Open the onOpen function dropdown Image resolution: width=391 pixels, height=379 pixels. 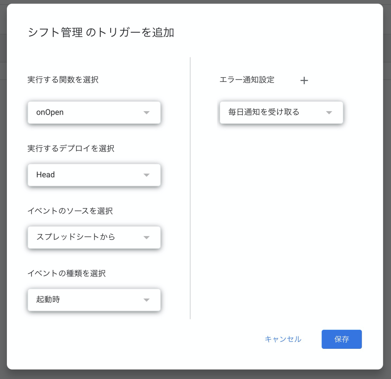click(x=94, y=113)
